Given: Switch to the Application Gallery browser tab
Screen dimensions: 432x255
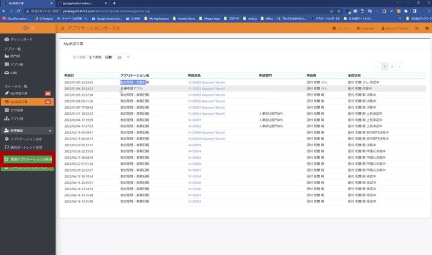Looking at the screenshot, I should pyautogui.click(x=81, y=3).
